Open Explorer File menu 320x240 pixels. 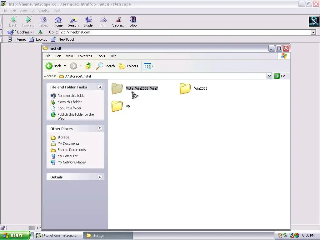(48, 56)
